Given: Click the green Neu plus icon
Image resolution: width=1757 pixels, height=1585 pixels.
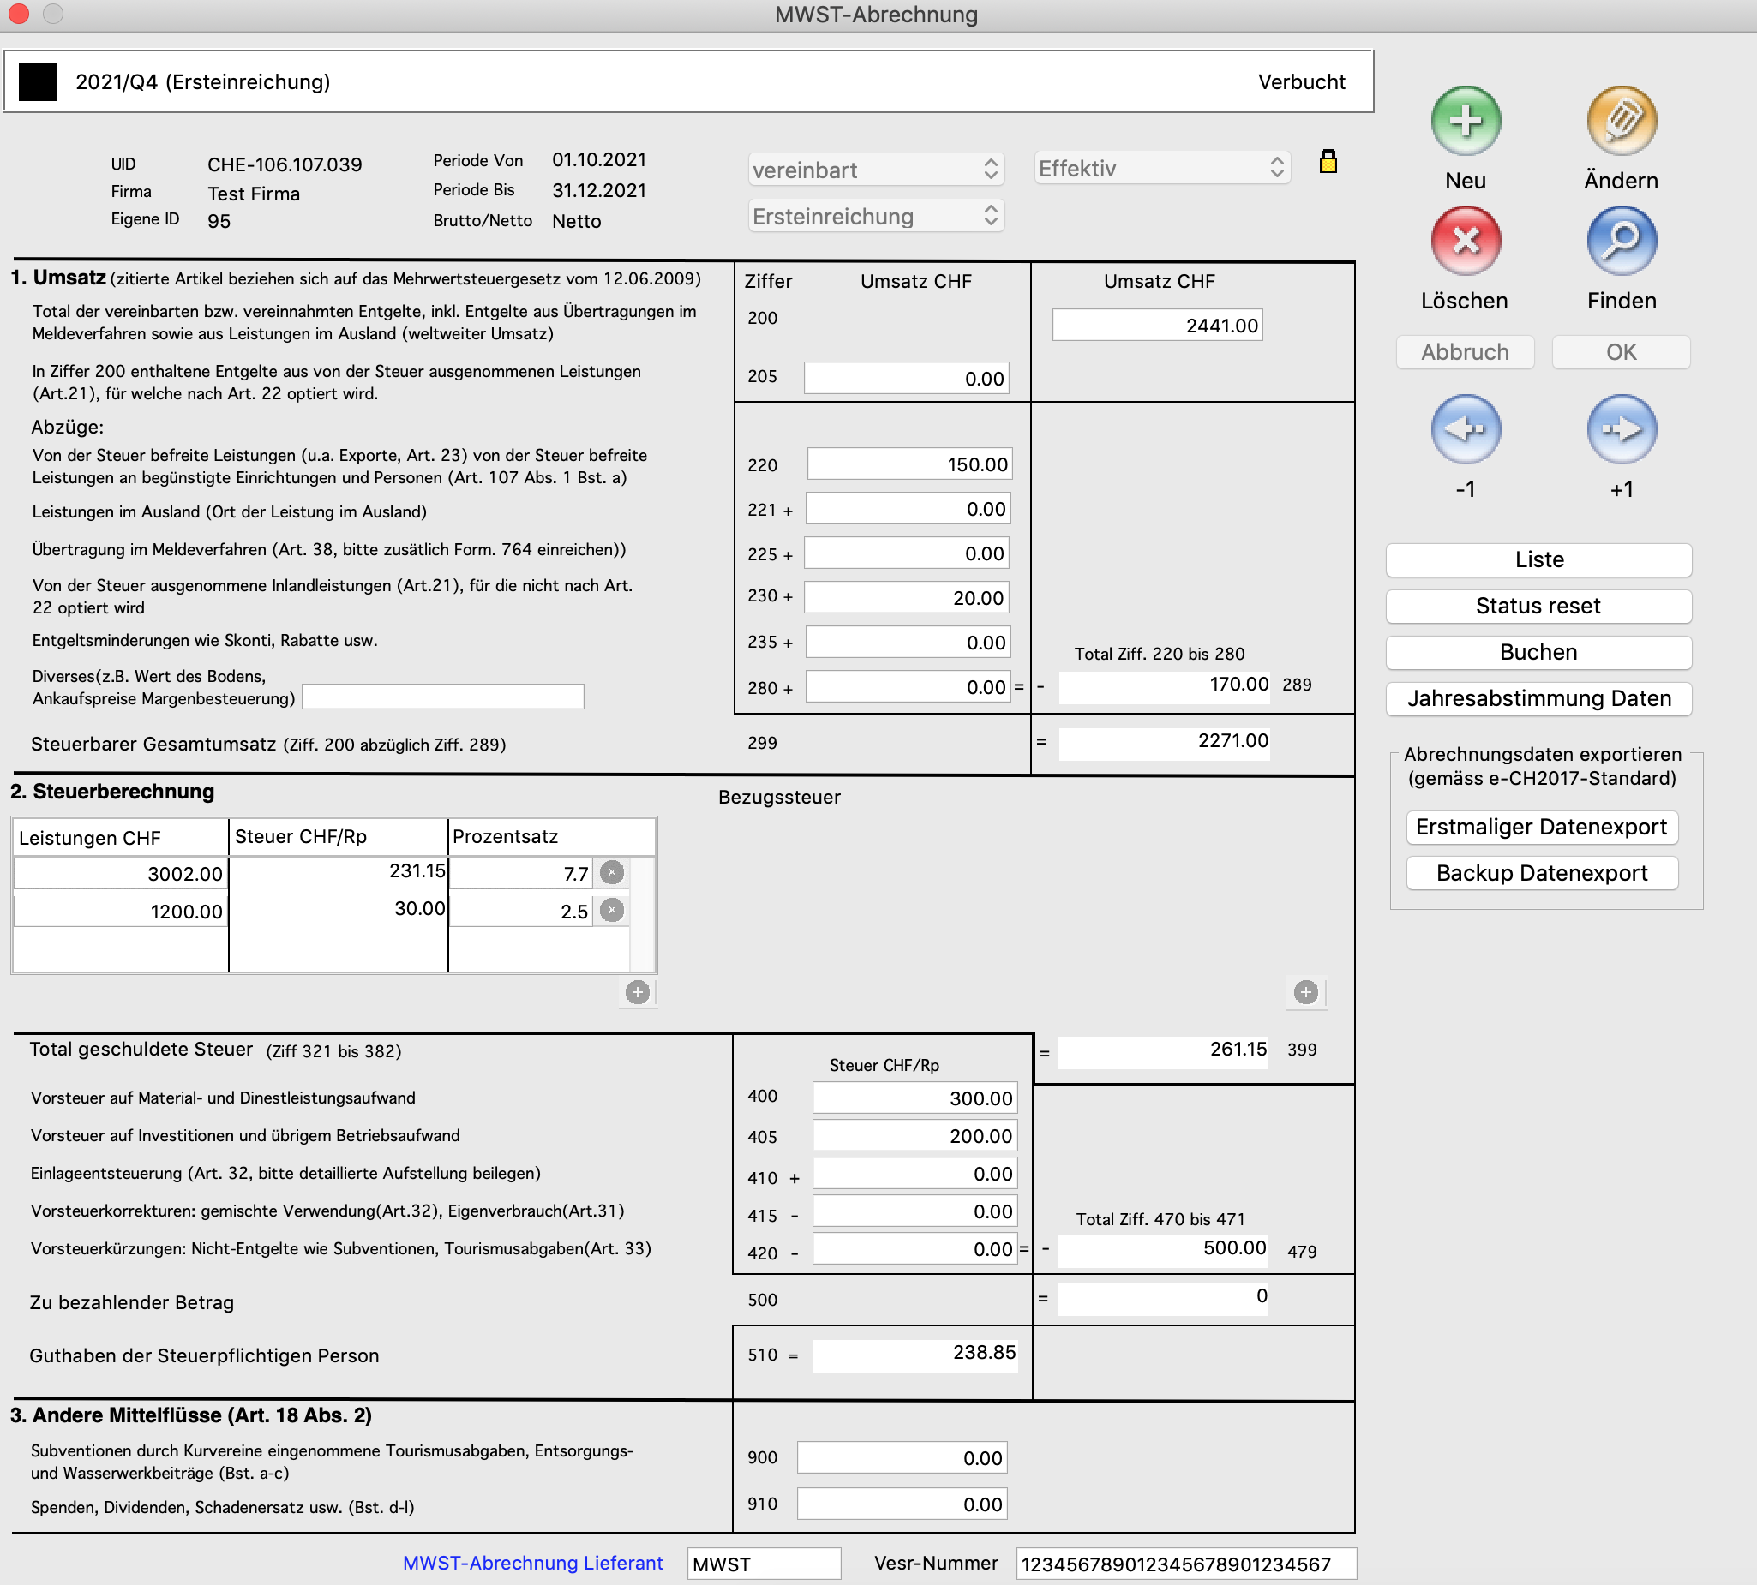Looking at the screenshot, I should coord(1466,121).
